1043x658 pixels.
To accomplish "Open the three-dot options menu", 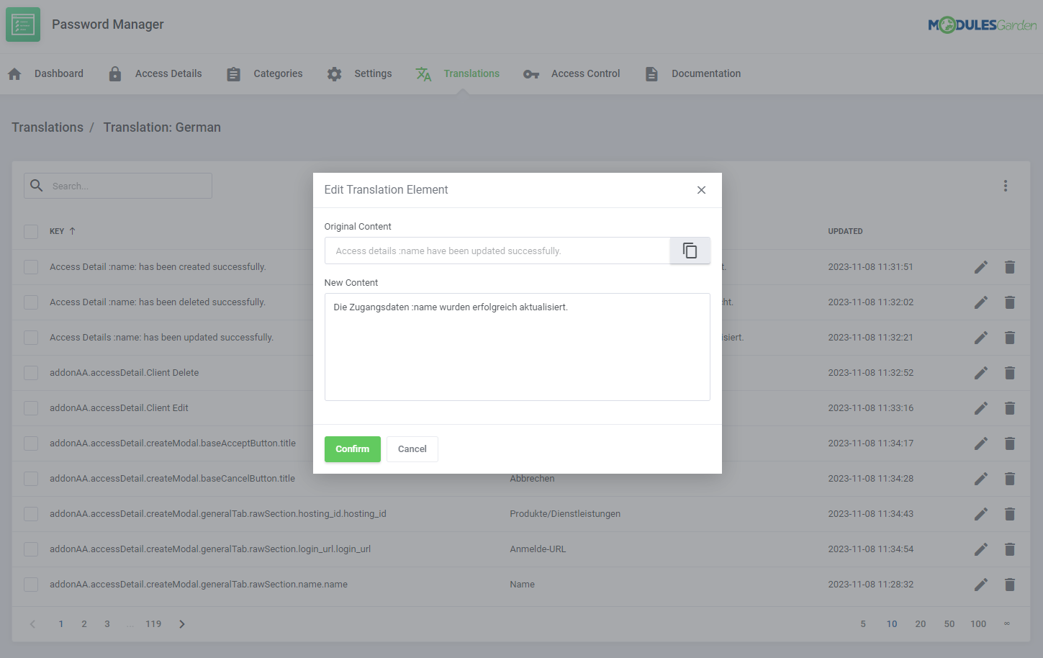I will (1006, 185).
